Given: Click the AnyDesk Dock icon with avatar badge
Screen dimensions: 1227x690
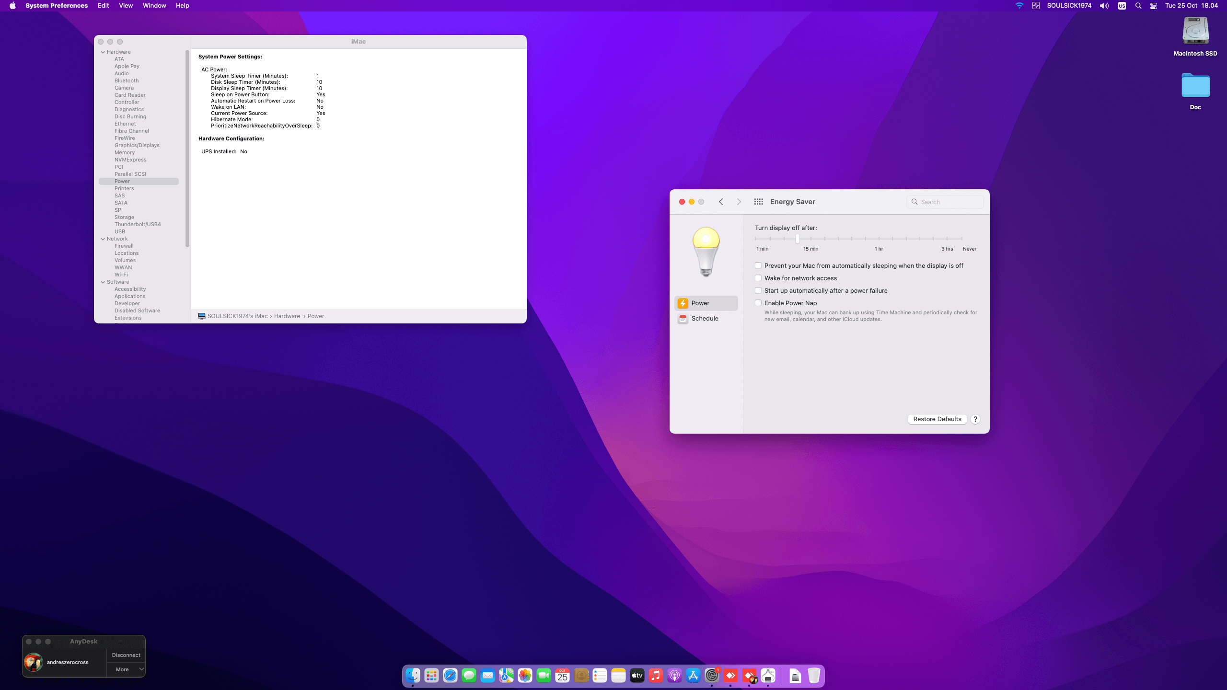Looking at the screenshot, I should [749, 676].
